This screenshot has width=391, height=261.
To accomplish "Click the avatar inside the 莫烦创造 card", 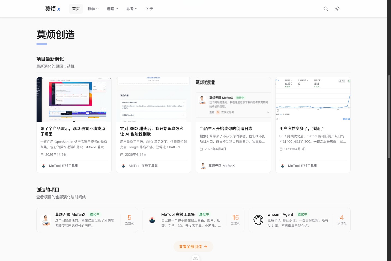I will pyautogui.click(x=202, y=100).
